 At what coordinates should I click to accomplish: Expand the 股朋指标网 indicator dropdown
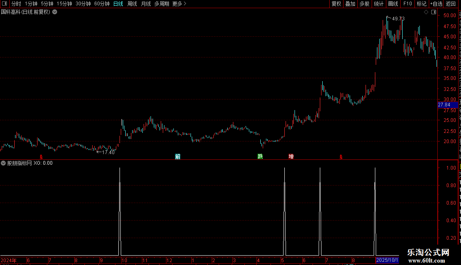[3, 163]
